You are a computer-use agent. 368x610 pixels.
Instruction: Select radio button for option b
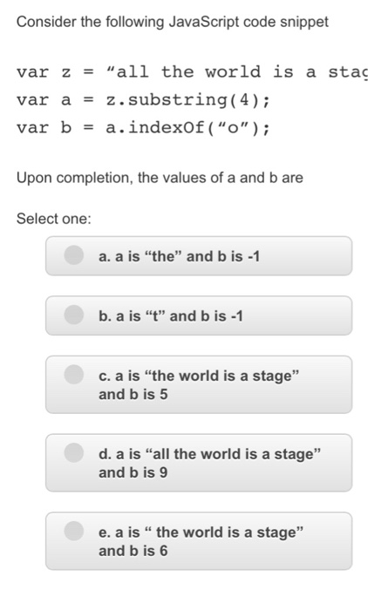click(73, 315)
